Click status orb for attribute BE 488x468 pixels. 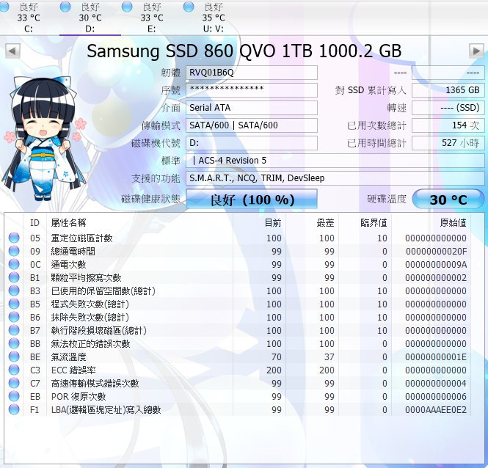click(14, 357)
